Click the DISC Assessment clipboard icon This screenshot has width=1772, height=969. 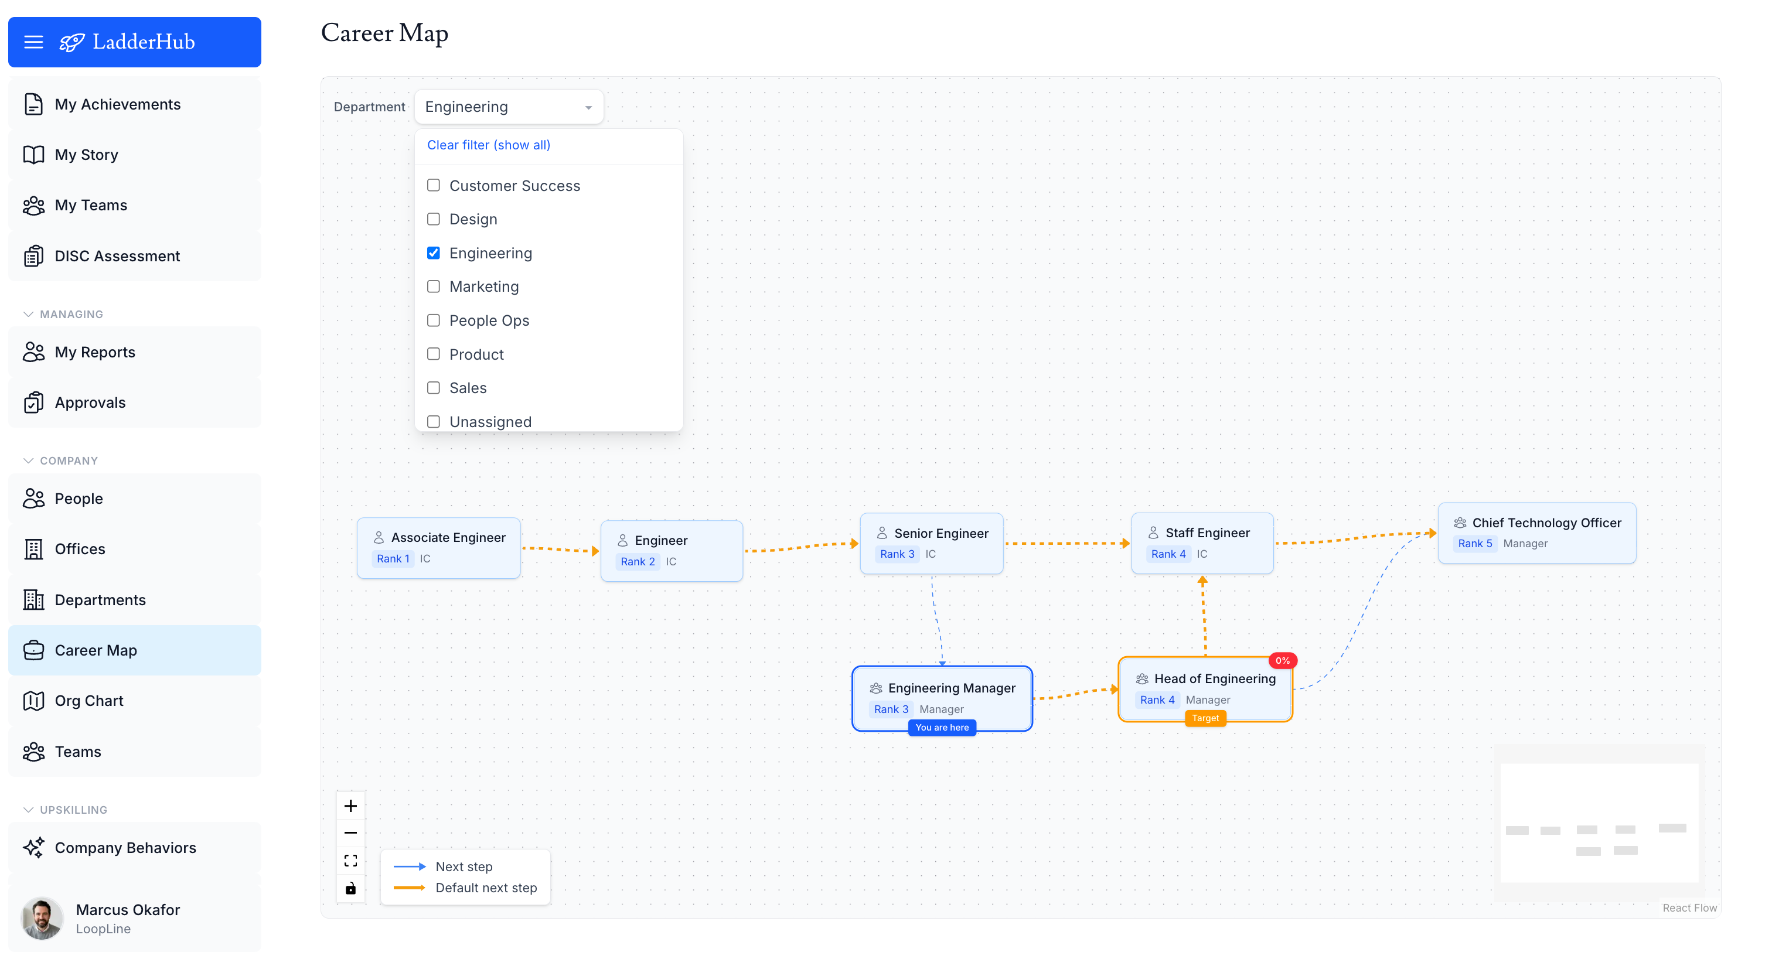[x=33, y=256]
